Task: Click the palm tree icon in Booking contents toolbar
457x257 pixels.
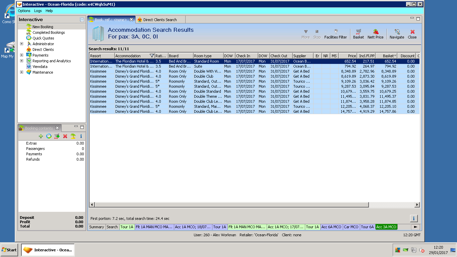Action: click(73, 136)
